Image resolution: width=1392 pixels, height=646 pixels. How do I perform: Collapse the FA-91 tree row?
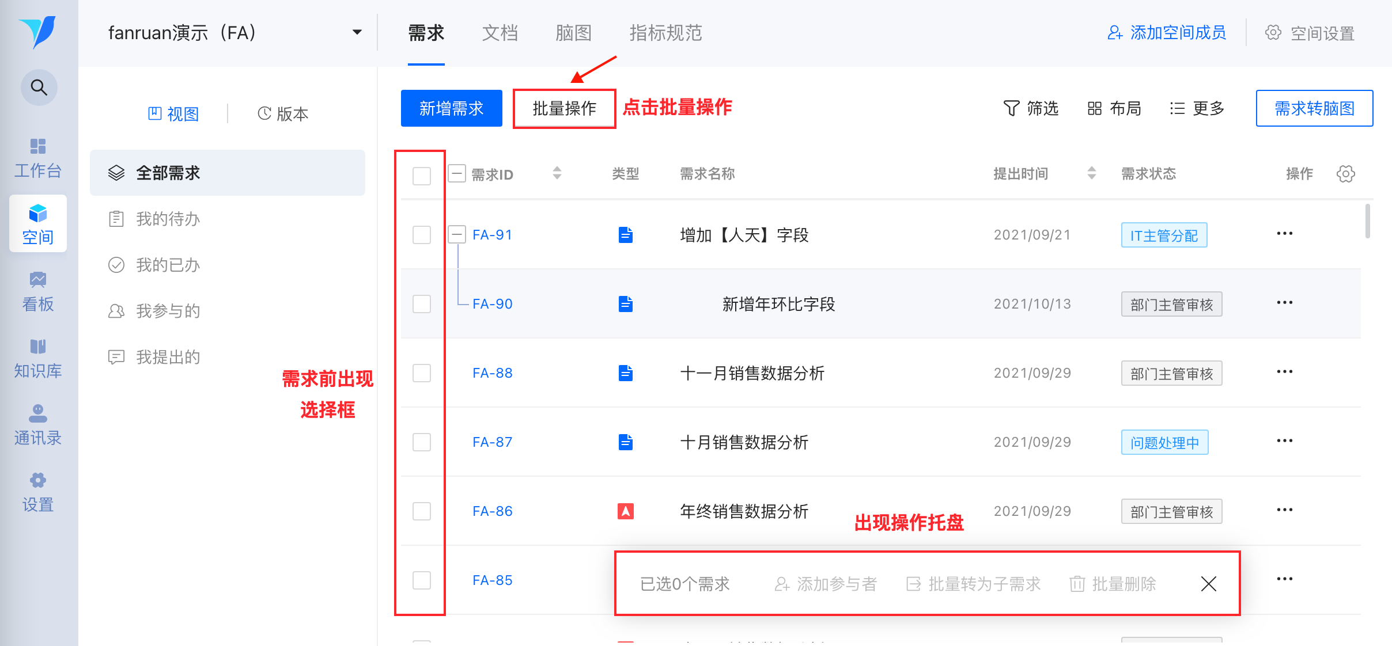tap(457, 234)
